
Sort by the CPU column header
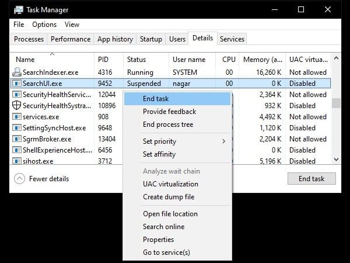[x=228, y=60]
